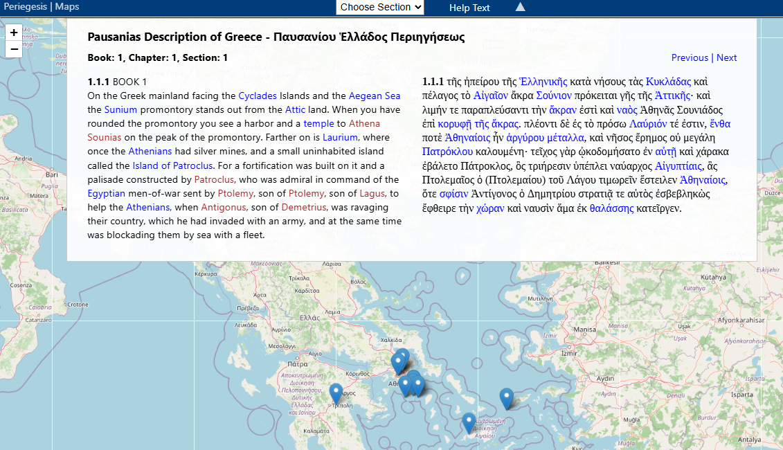Open the Laurium place link

341,137
